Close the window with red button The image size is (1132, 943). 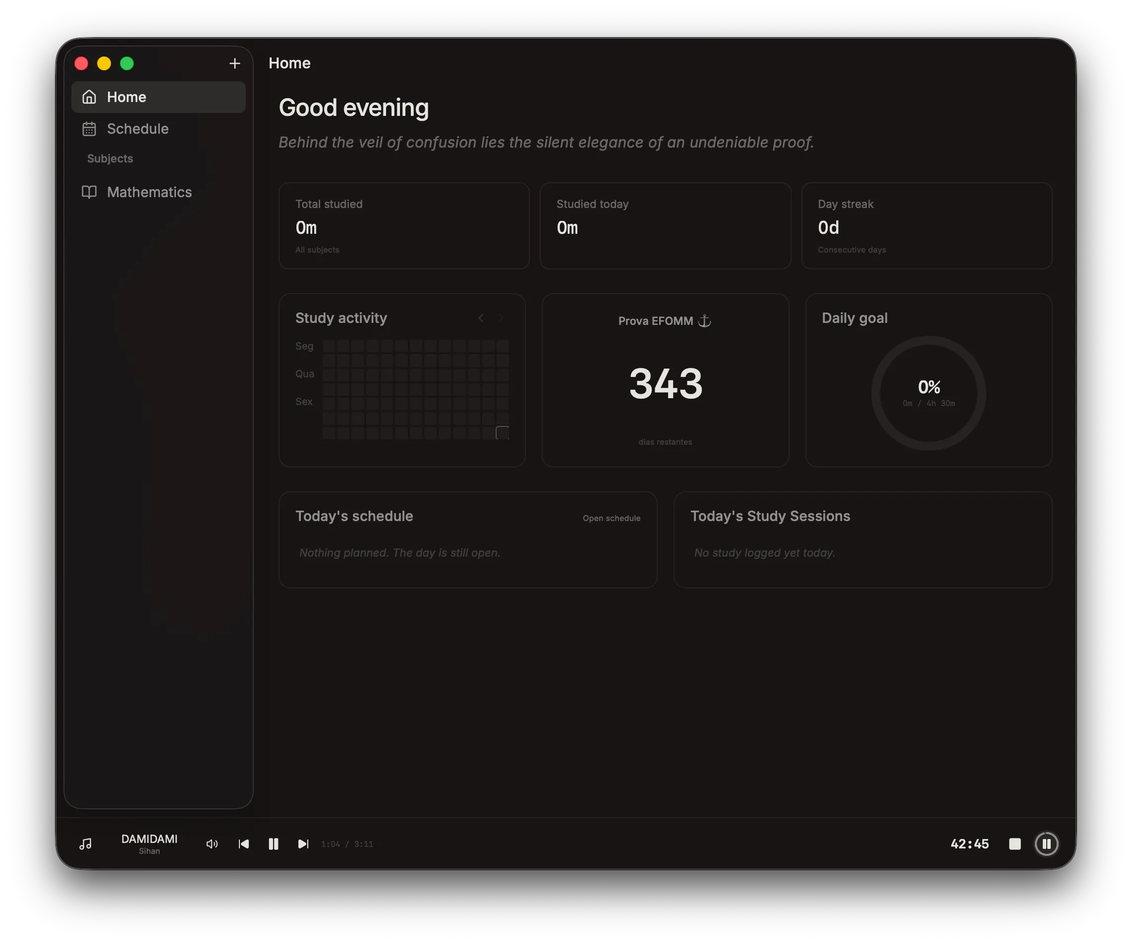[81, 63]
